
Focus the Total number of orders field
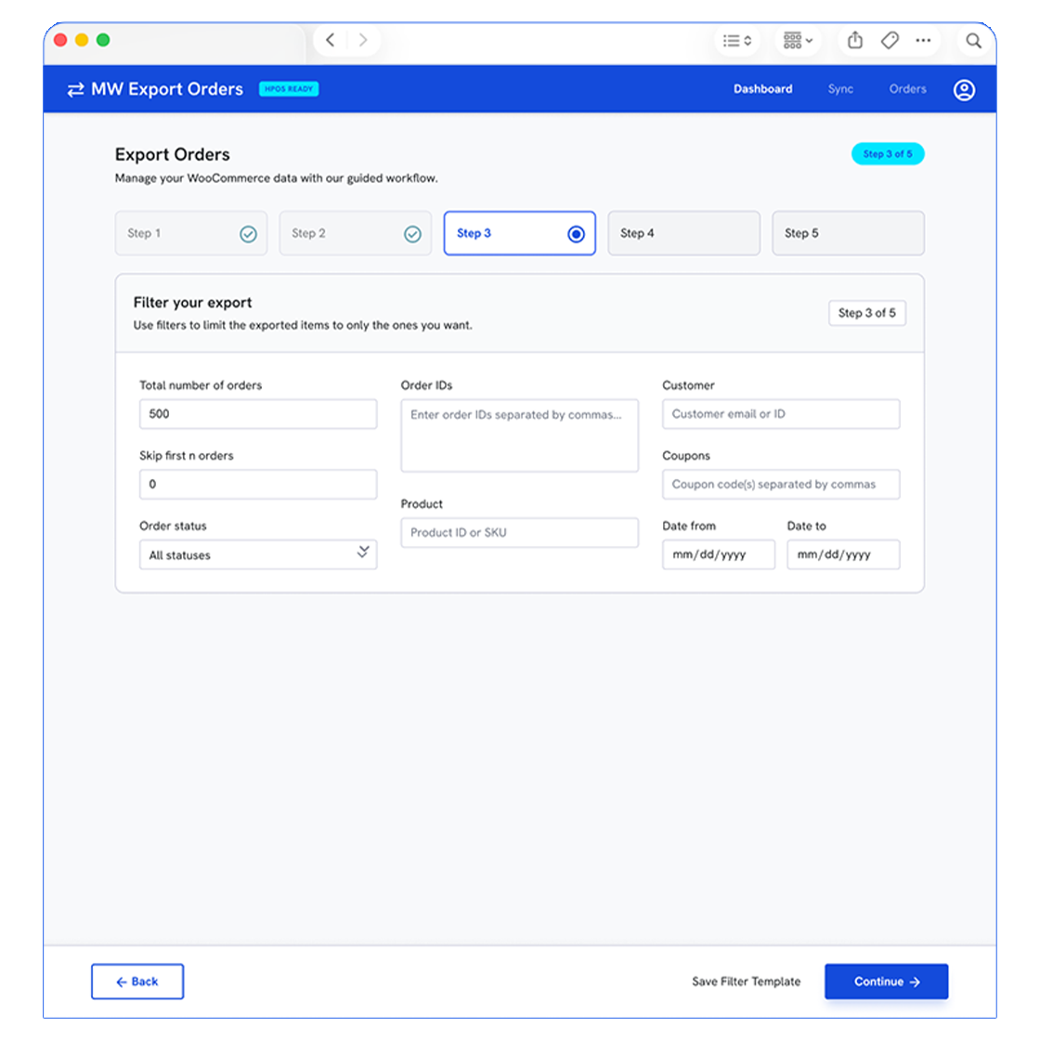coord(258,414)
